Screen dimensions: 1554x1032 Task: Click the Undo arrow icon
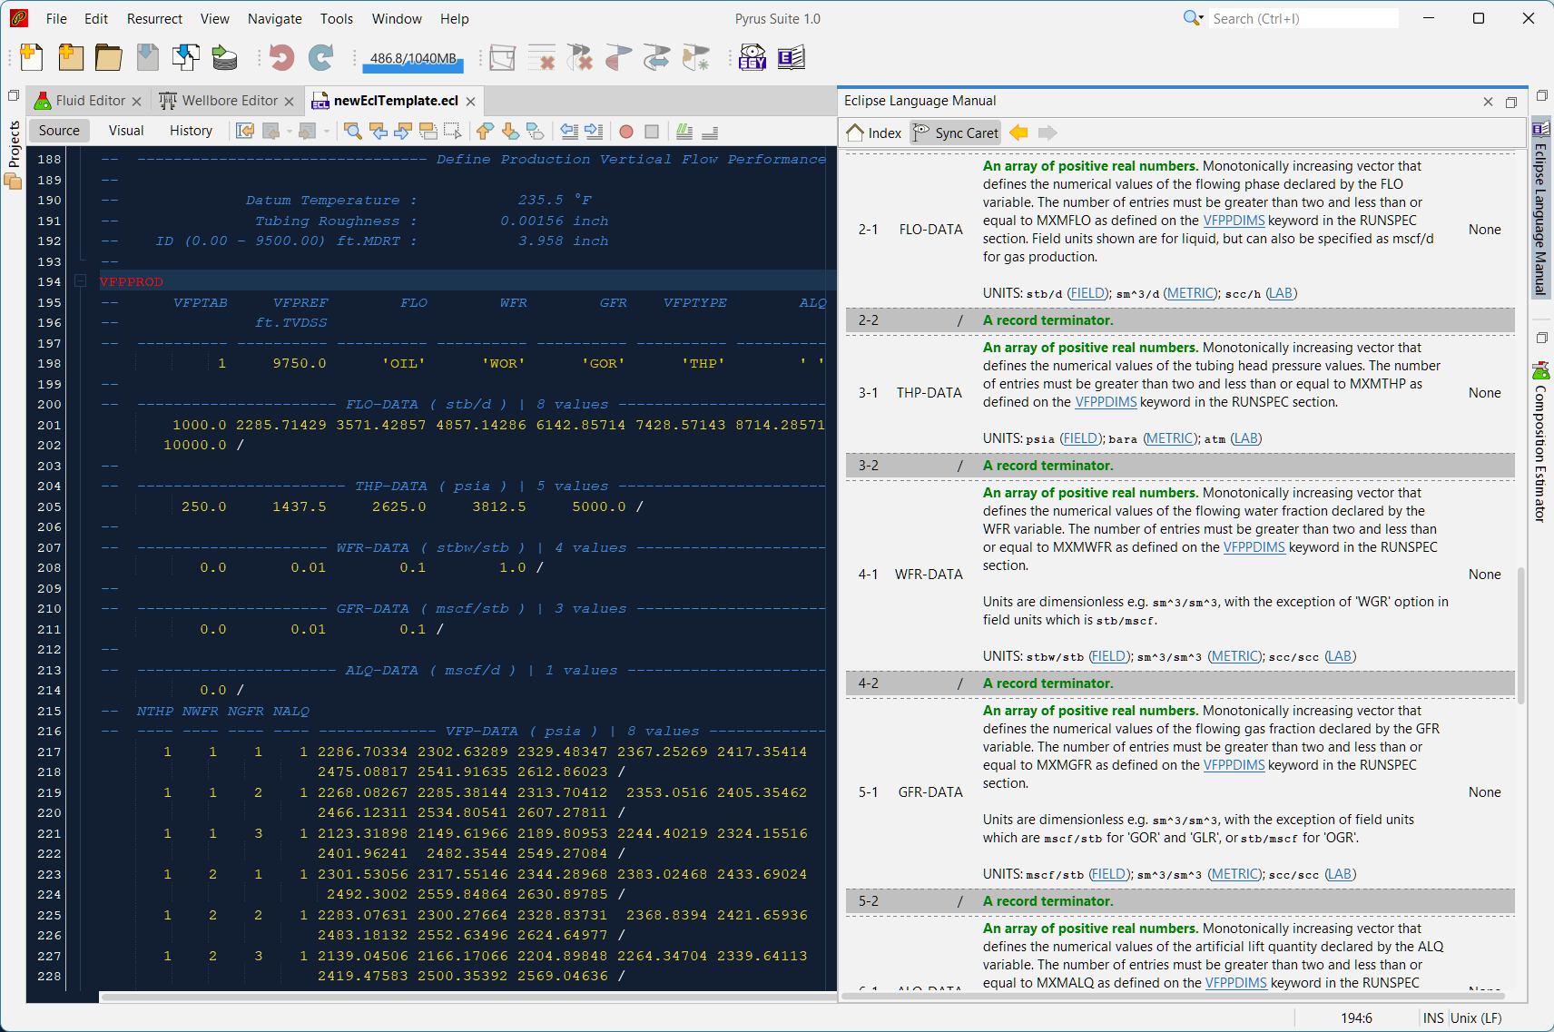(x=281, y=57)
